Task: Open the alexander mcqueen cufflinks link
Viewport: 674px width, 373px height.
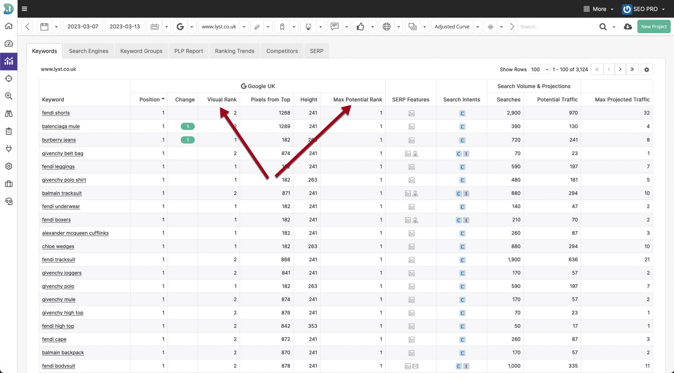Action: (75, 233)
